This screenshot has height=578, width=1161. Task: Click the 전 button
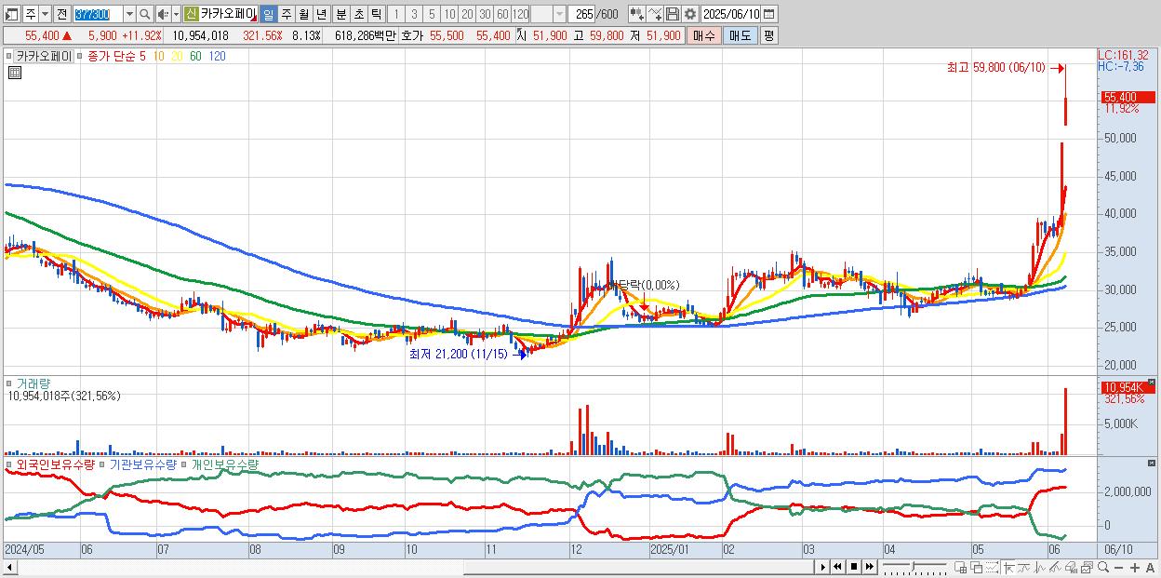pos(61,14)
